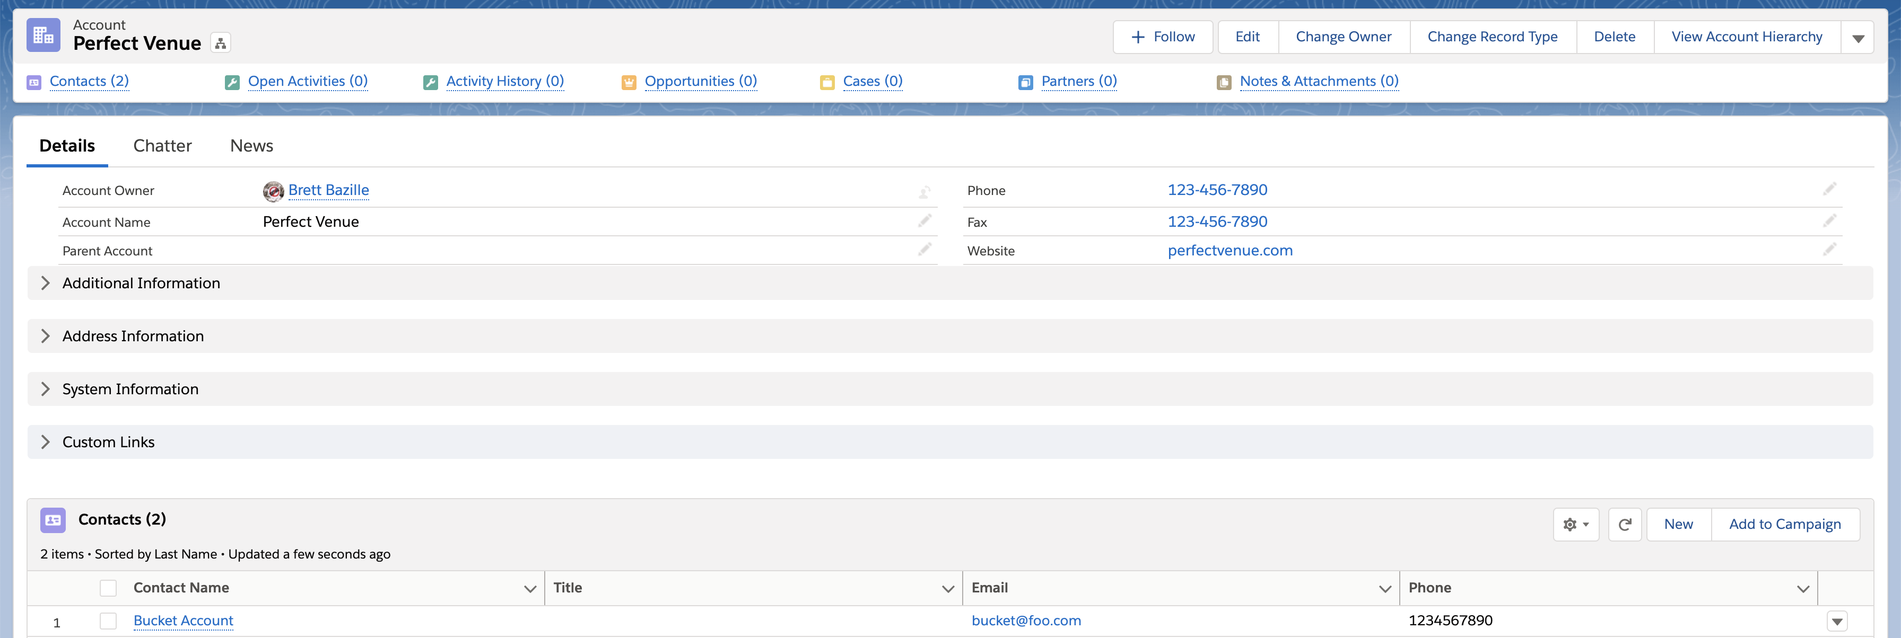1901x638 pixels.
Task: Open Contacts list gear settings menu
Action: pyautogui.click(x=1576, y=525)
